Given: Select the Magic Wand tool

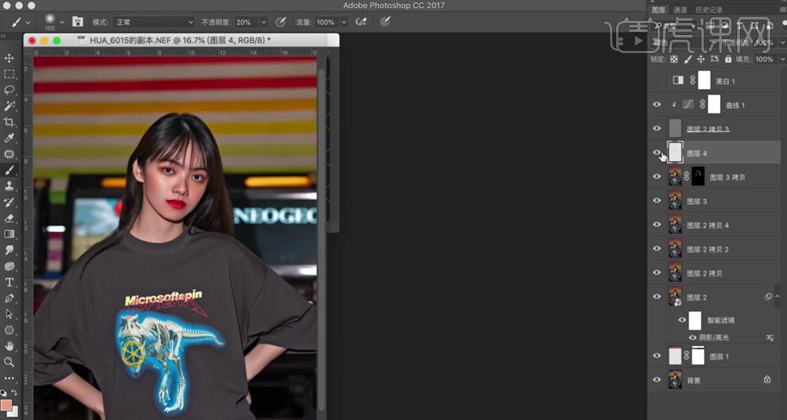Looking at the screenshot, I should coord(9,106).
